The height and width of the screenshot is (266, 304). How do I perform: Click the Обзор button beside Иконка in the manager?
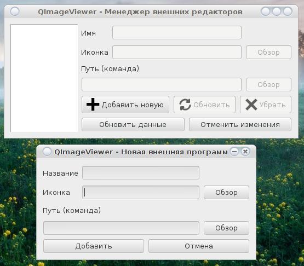coord(268,52)
